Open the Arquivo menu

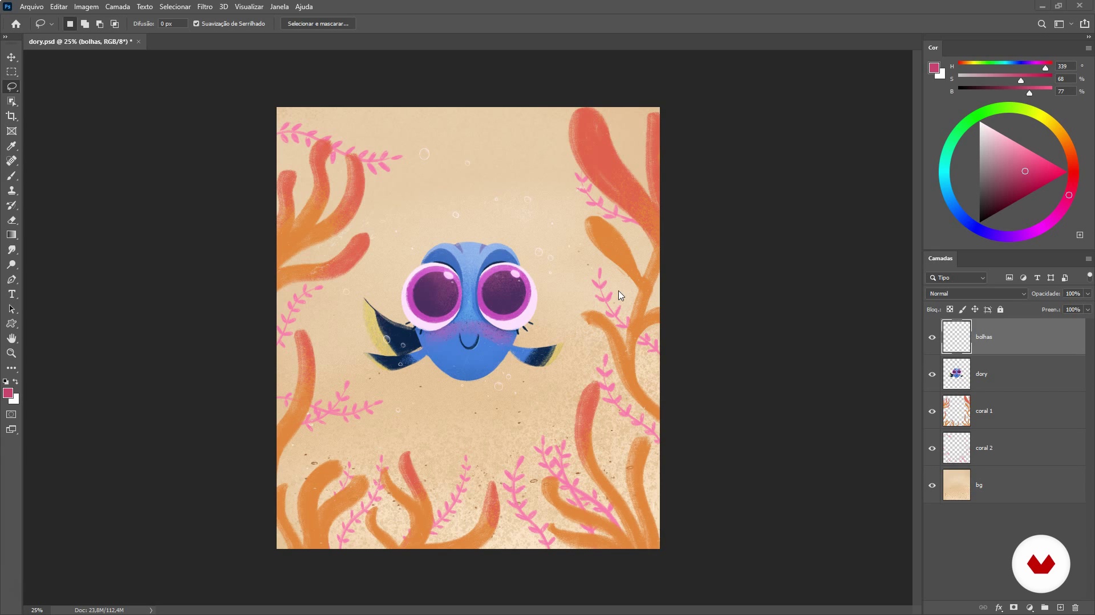31,7
